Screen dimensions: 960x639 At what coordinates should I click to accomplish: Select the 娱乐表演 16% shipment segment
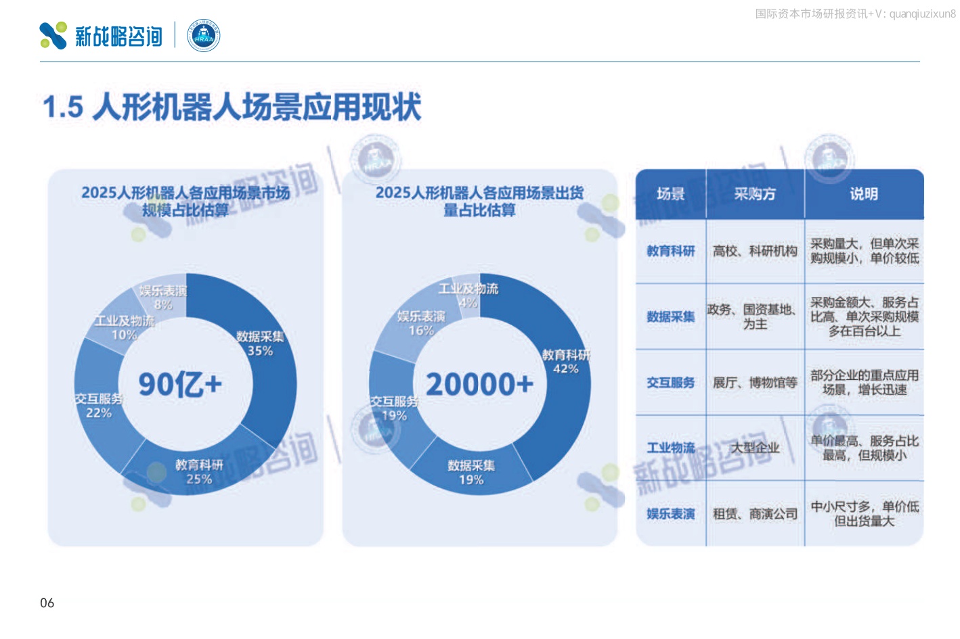[421, 323]
